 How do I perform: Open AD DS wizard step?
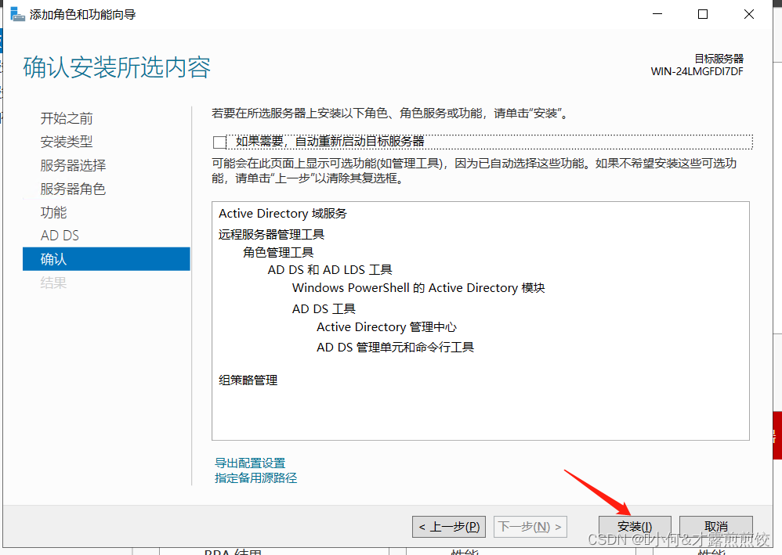tap(60, 235)
